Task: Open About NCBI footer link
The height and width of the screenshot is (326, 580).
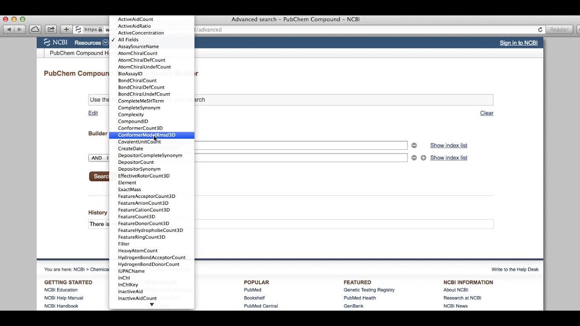Action: 456,290
